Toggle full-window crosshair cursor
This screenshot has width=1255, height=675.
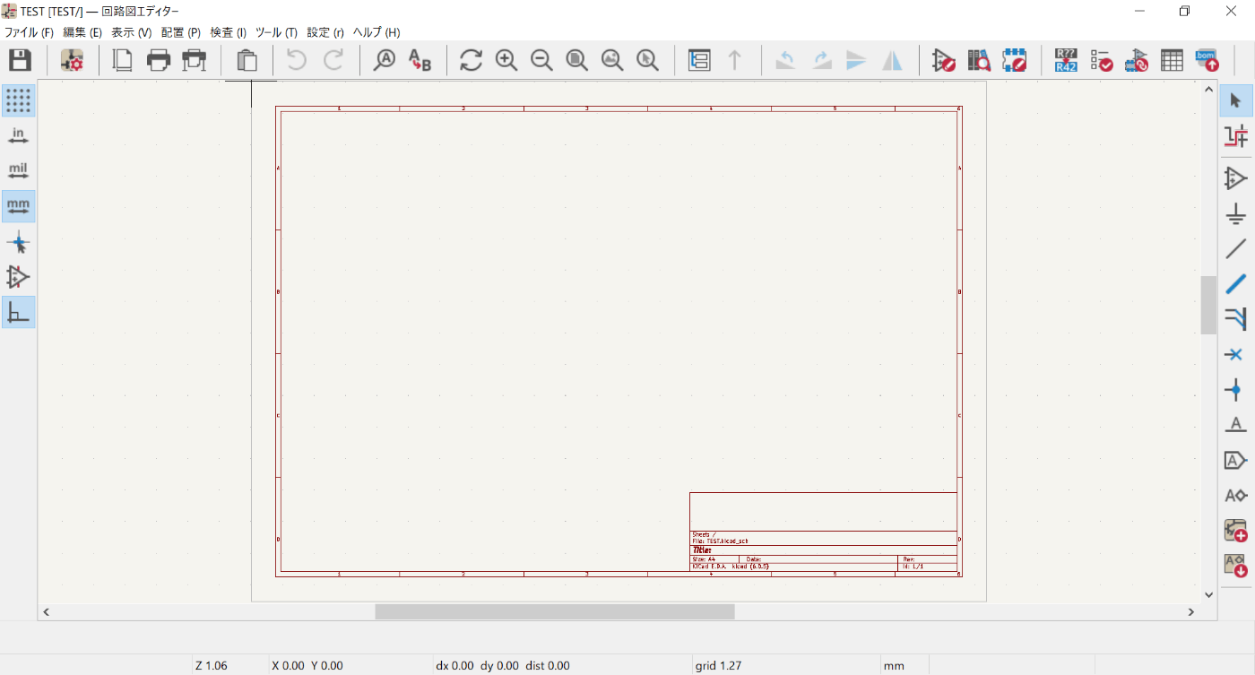pos(18,242)
